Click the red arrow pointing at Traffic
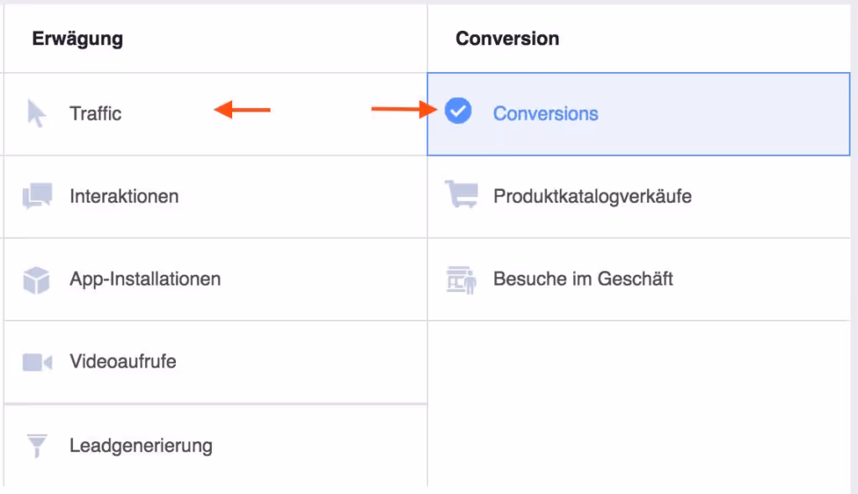 tap(242, 110)
